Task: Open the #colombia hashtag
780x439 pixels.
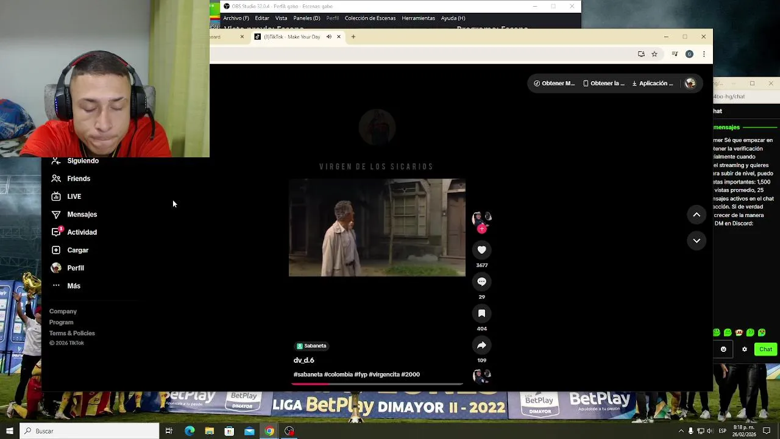Action: [x=338, y=374]
